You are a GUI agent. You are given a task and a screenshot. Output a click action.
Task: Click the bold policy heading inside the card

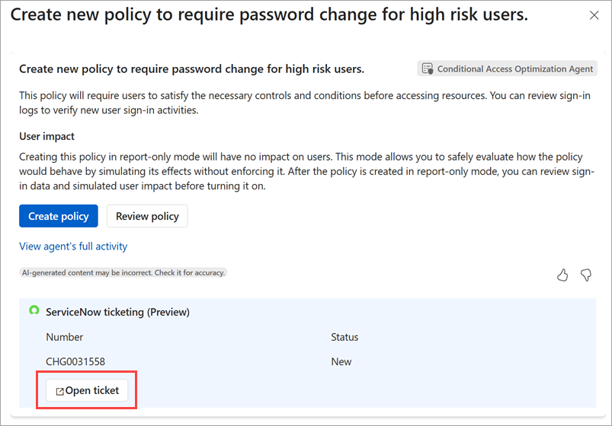pos(191,69)
